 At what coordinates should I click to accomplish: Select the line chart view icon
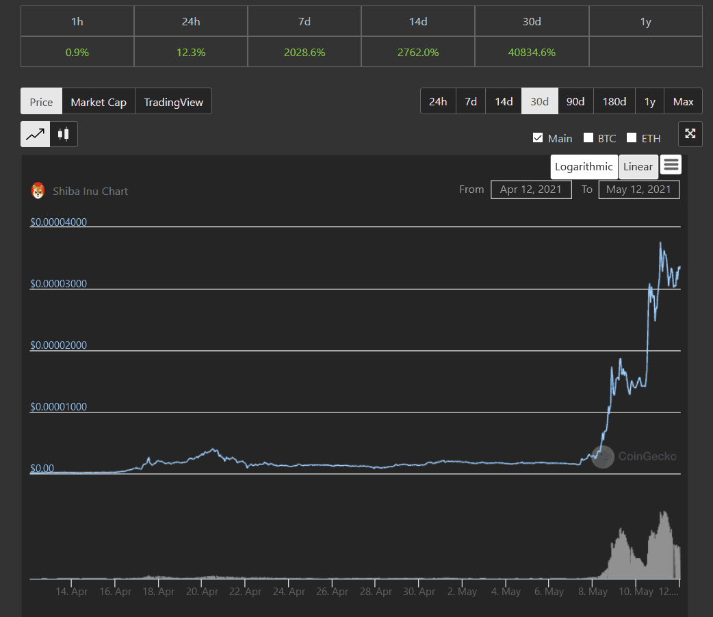click(x=35, y=134)
